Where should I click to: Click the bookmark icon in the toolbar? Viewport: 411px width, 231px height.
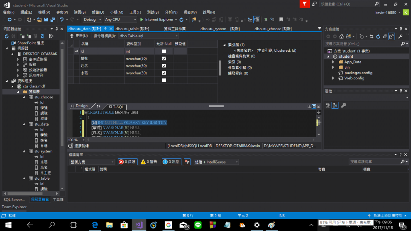pyautogui.click(x=281, y=20)
